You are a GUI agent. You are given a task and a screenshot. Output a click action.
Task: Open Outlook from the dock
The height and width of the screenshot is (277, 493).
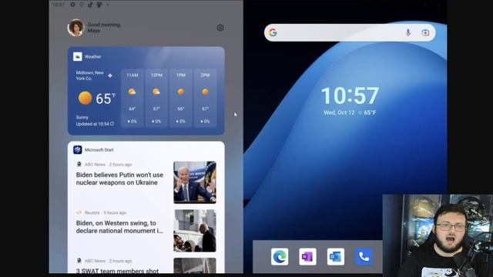(336, 256)
